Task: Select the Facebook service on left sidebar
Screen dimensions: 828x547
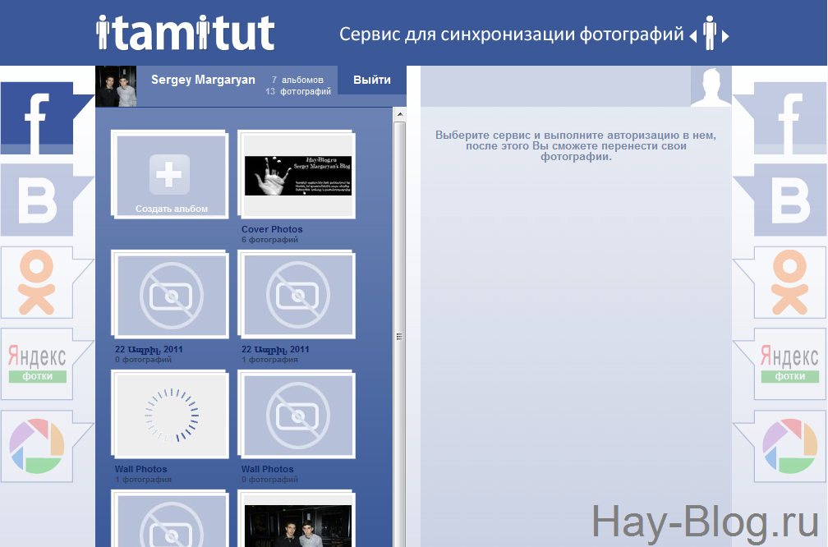Action: (x=37, y=118)
